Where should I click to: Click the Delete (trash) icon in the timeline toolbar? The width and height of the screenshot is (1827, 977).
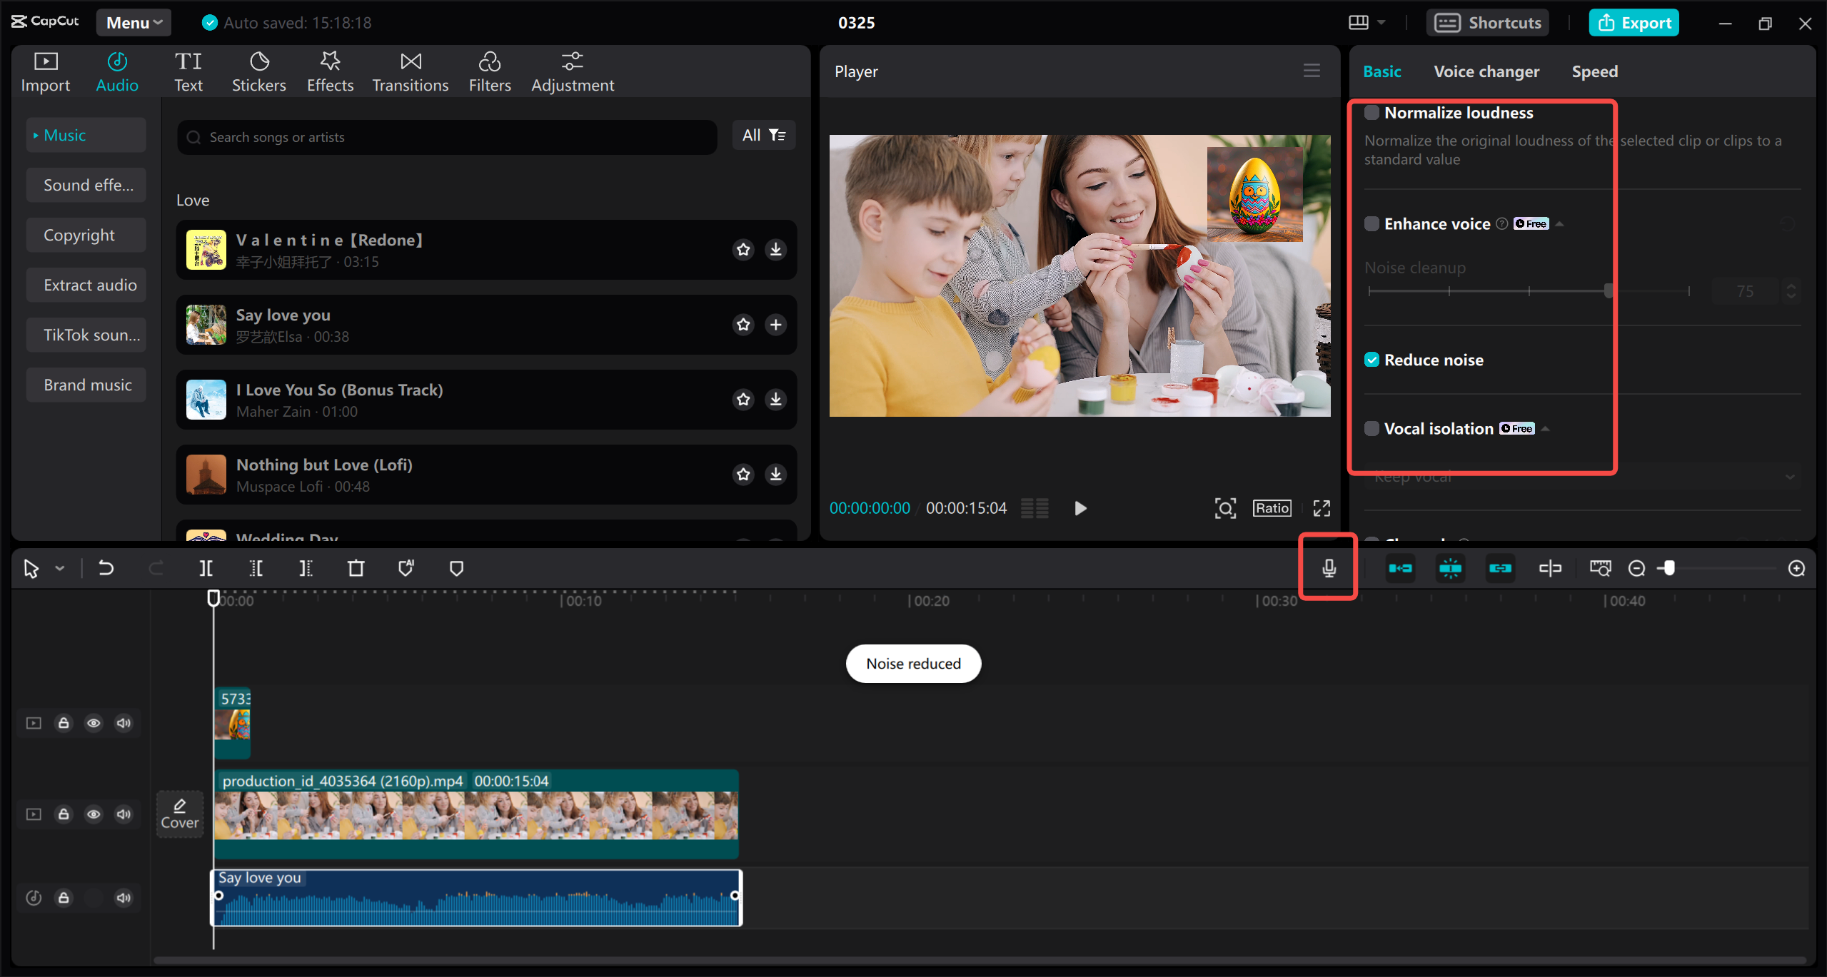point(356,567)
